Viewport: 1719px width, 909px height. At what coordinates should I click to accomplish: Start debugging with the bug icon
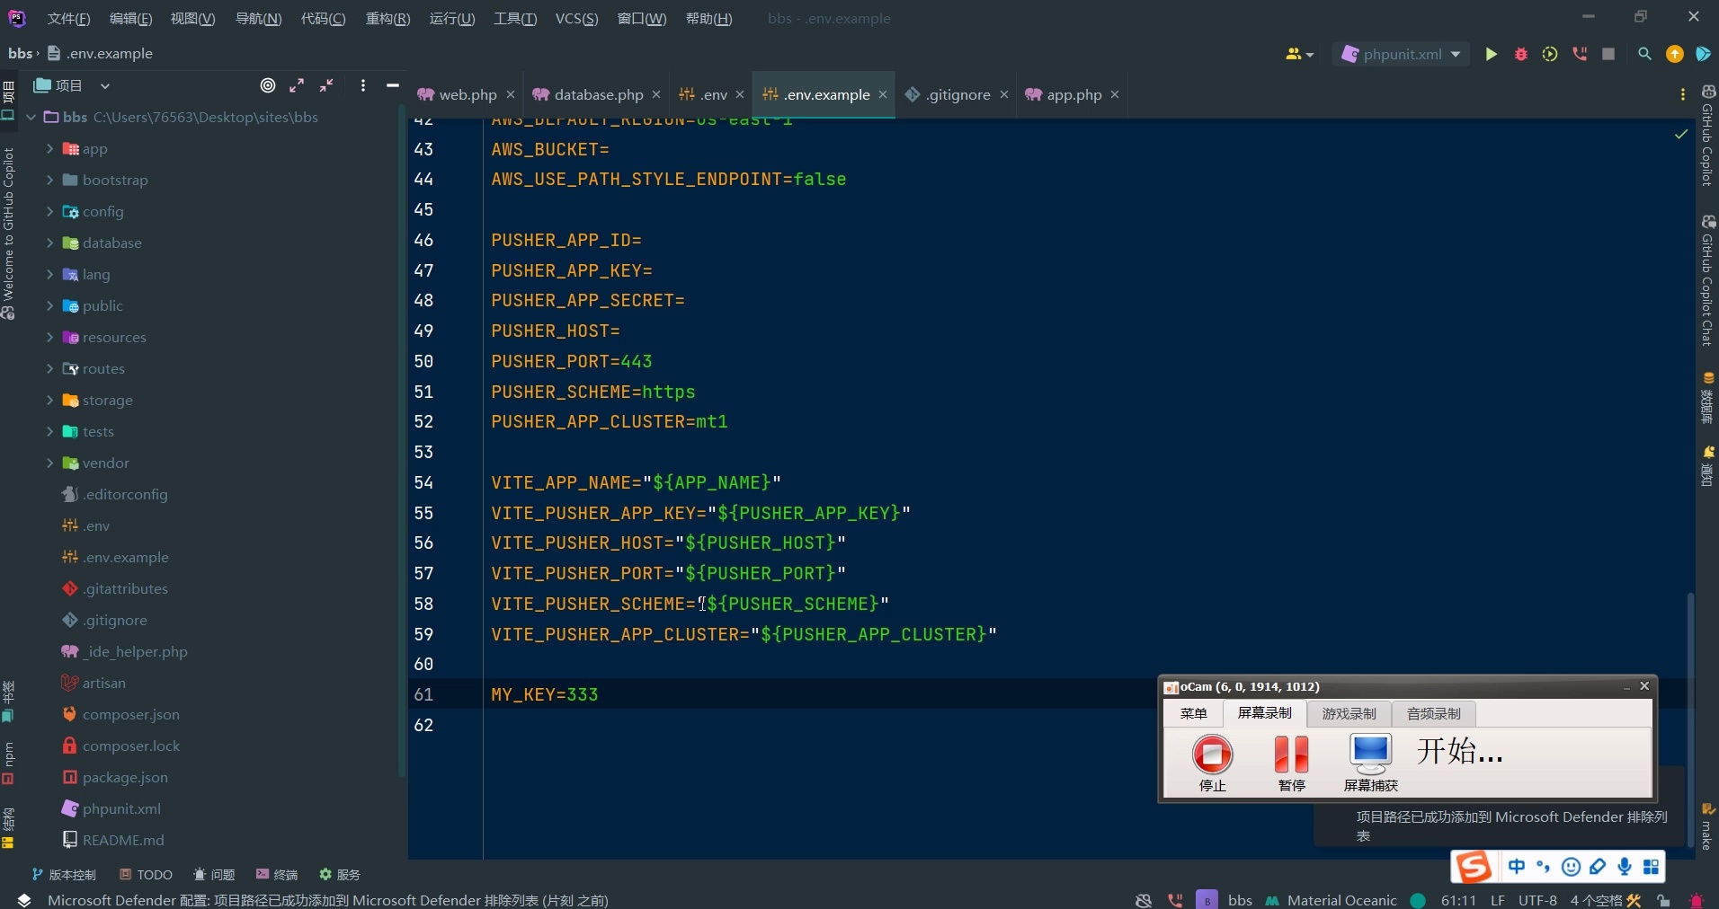point(1521,54)
